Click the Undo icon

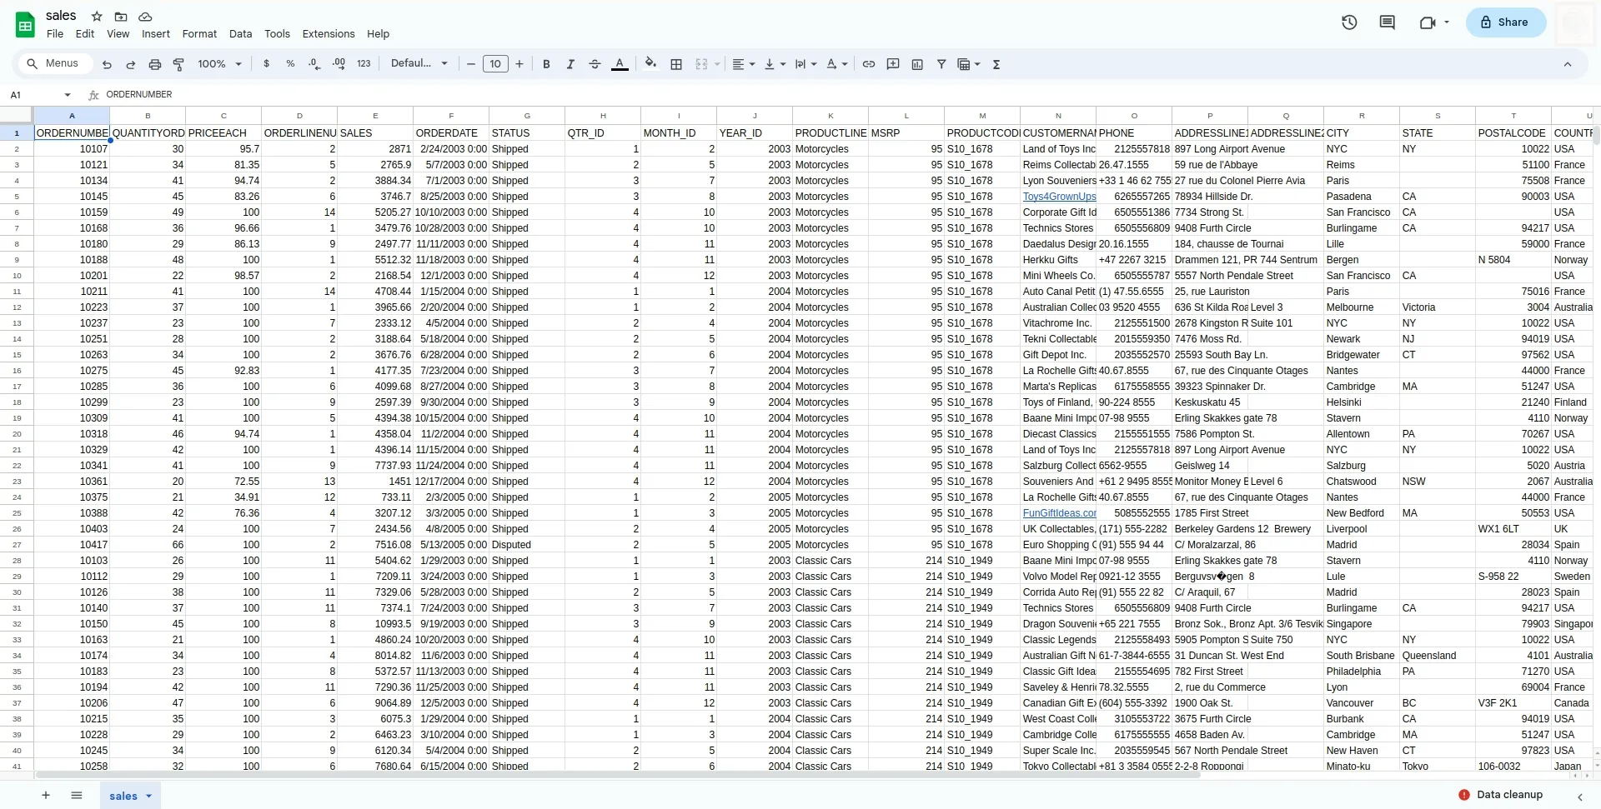(107, 64)
